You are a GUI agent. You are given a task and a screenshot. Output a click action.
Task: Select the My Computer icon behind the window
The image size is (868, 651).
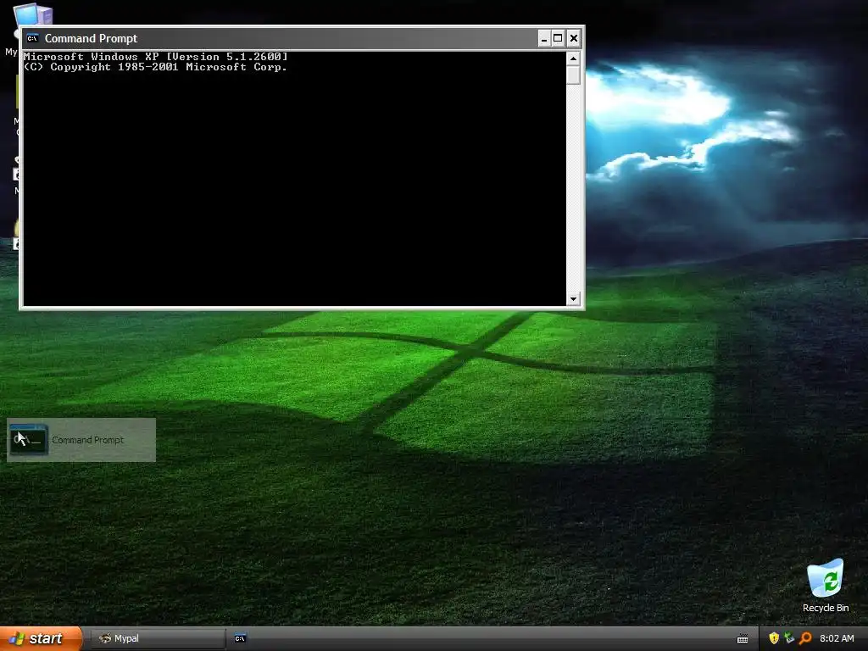point(32,14)
